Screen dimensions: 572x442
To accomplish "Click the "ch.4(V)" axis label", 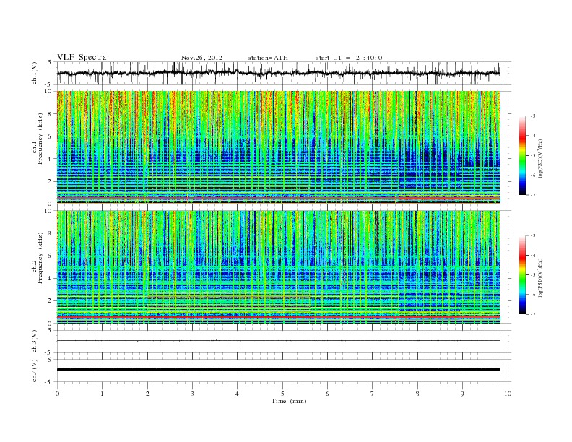I will pyautogui.click(x=35, y=370).
